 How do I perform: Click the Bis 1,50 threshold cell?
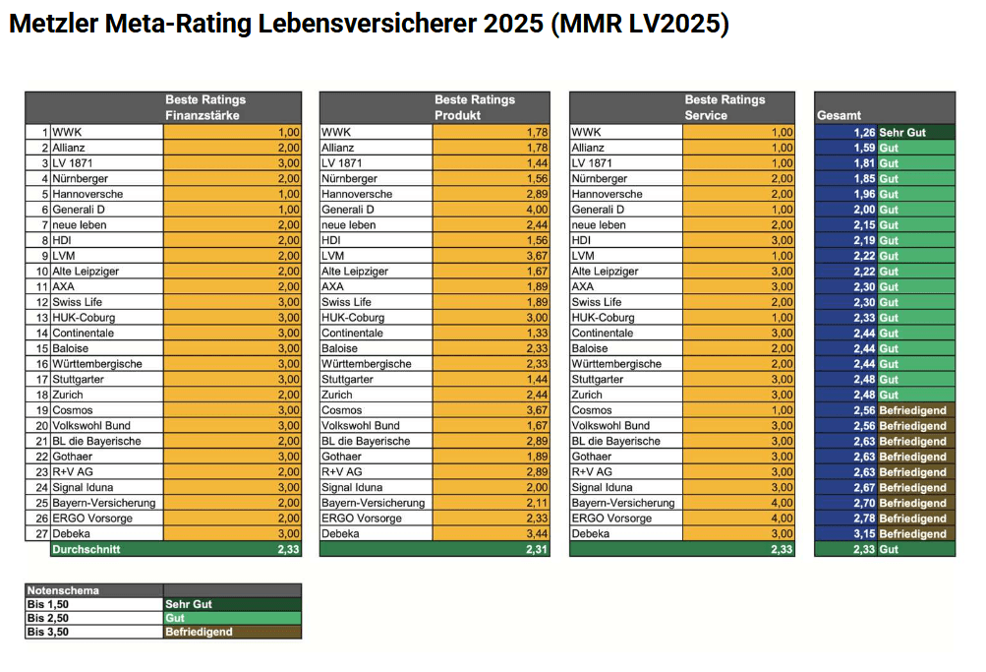(93, 604)
